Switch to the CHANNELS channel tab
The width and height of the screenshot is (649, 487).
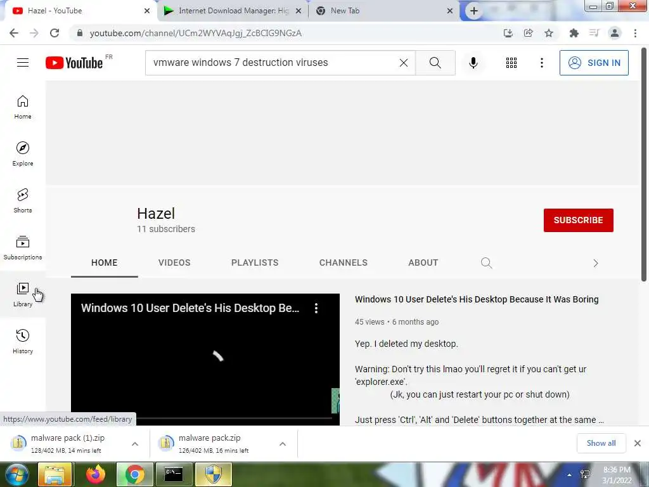[x=343, y=263]
